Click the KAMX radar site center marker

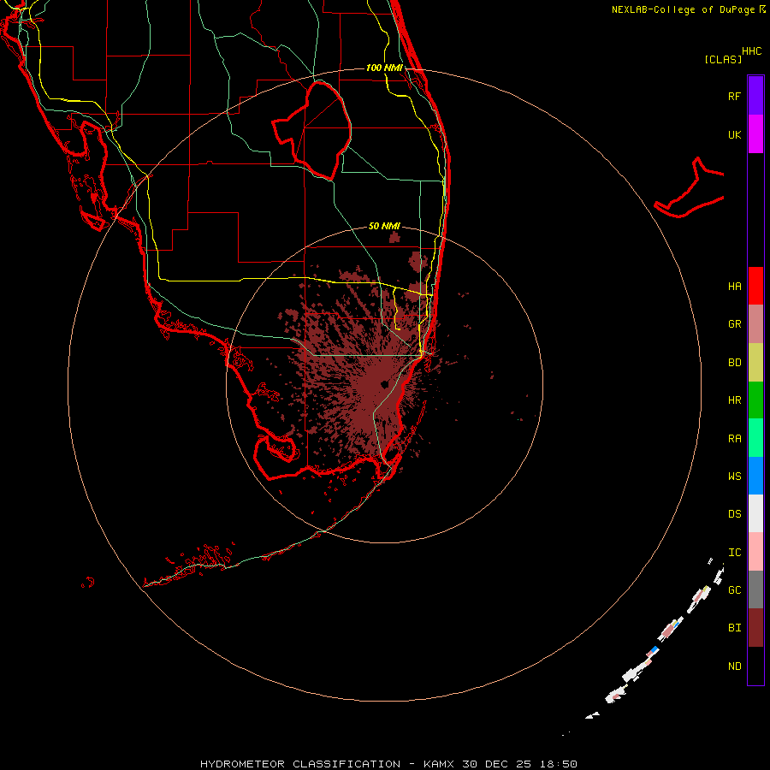pos(384,384)
